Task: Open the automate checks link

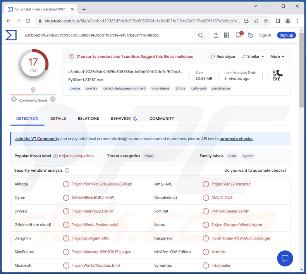Action: 236,139
